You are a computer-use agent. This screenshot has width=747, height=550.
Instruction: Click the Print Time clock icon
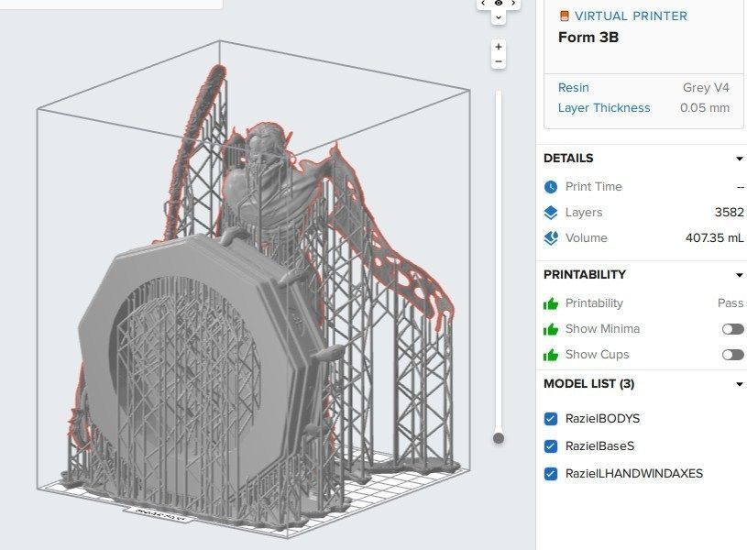pos(551,187)
